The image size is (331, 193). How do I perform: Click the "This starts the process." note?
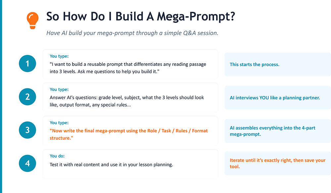255,65
